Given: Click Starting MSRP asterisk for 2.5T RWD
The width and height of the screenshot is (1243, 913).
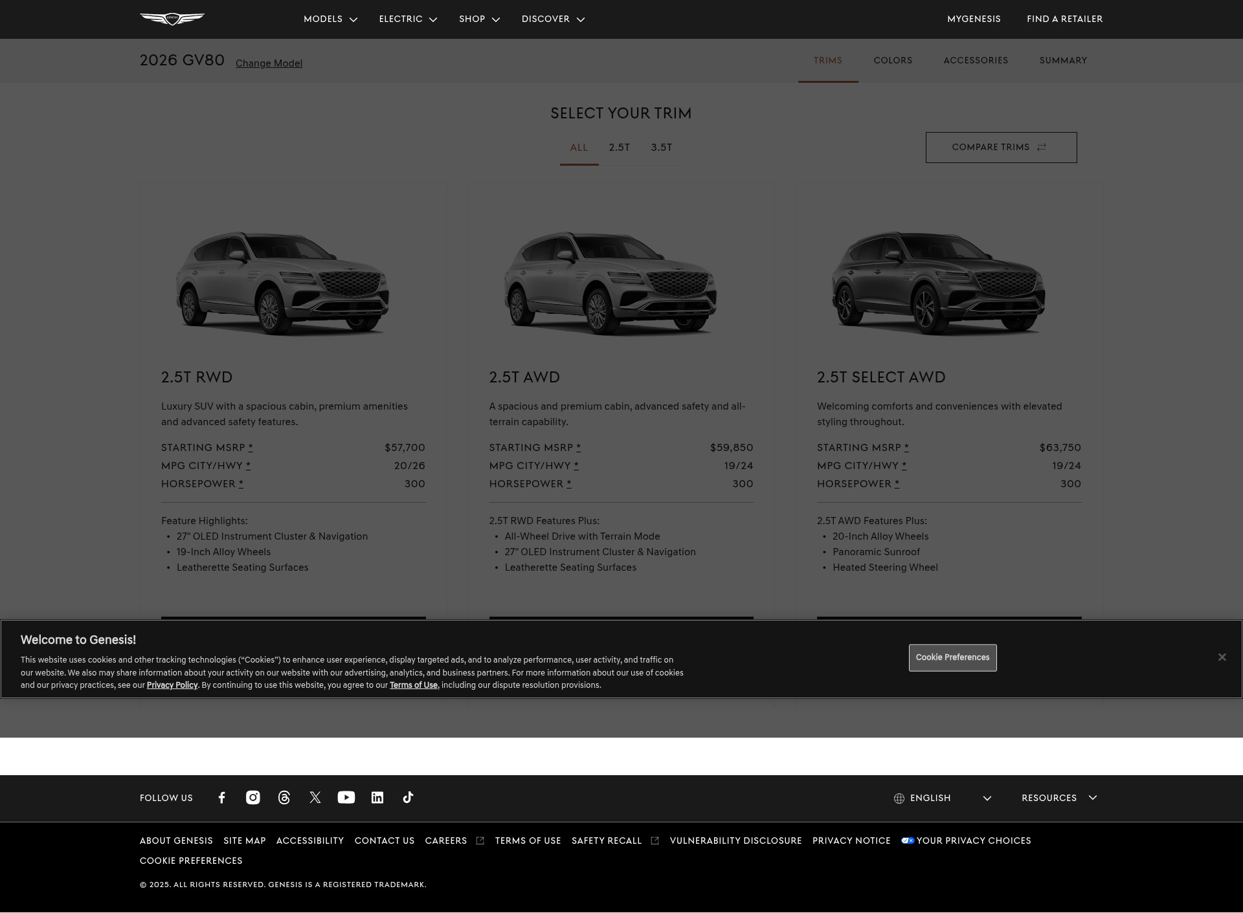Looking at the screenshot, I should point(251,448).
